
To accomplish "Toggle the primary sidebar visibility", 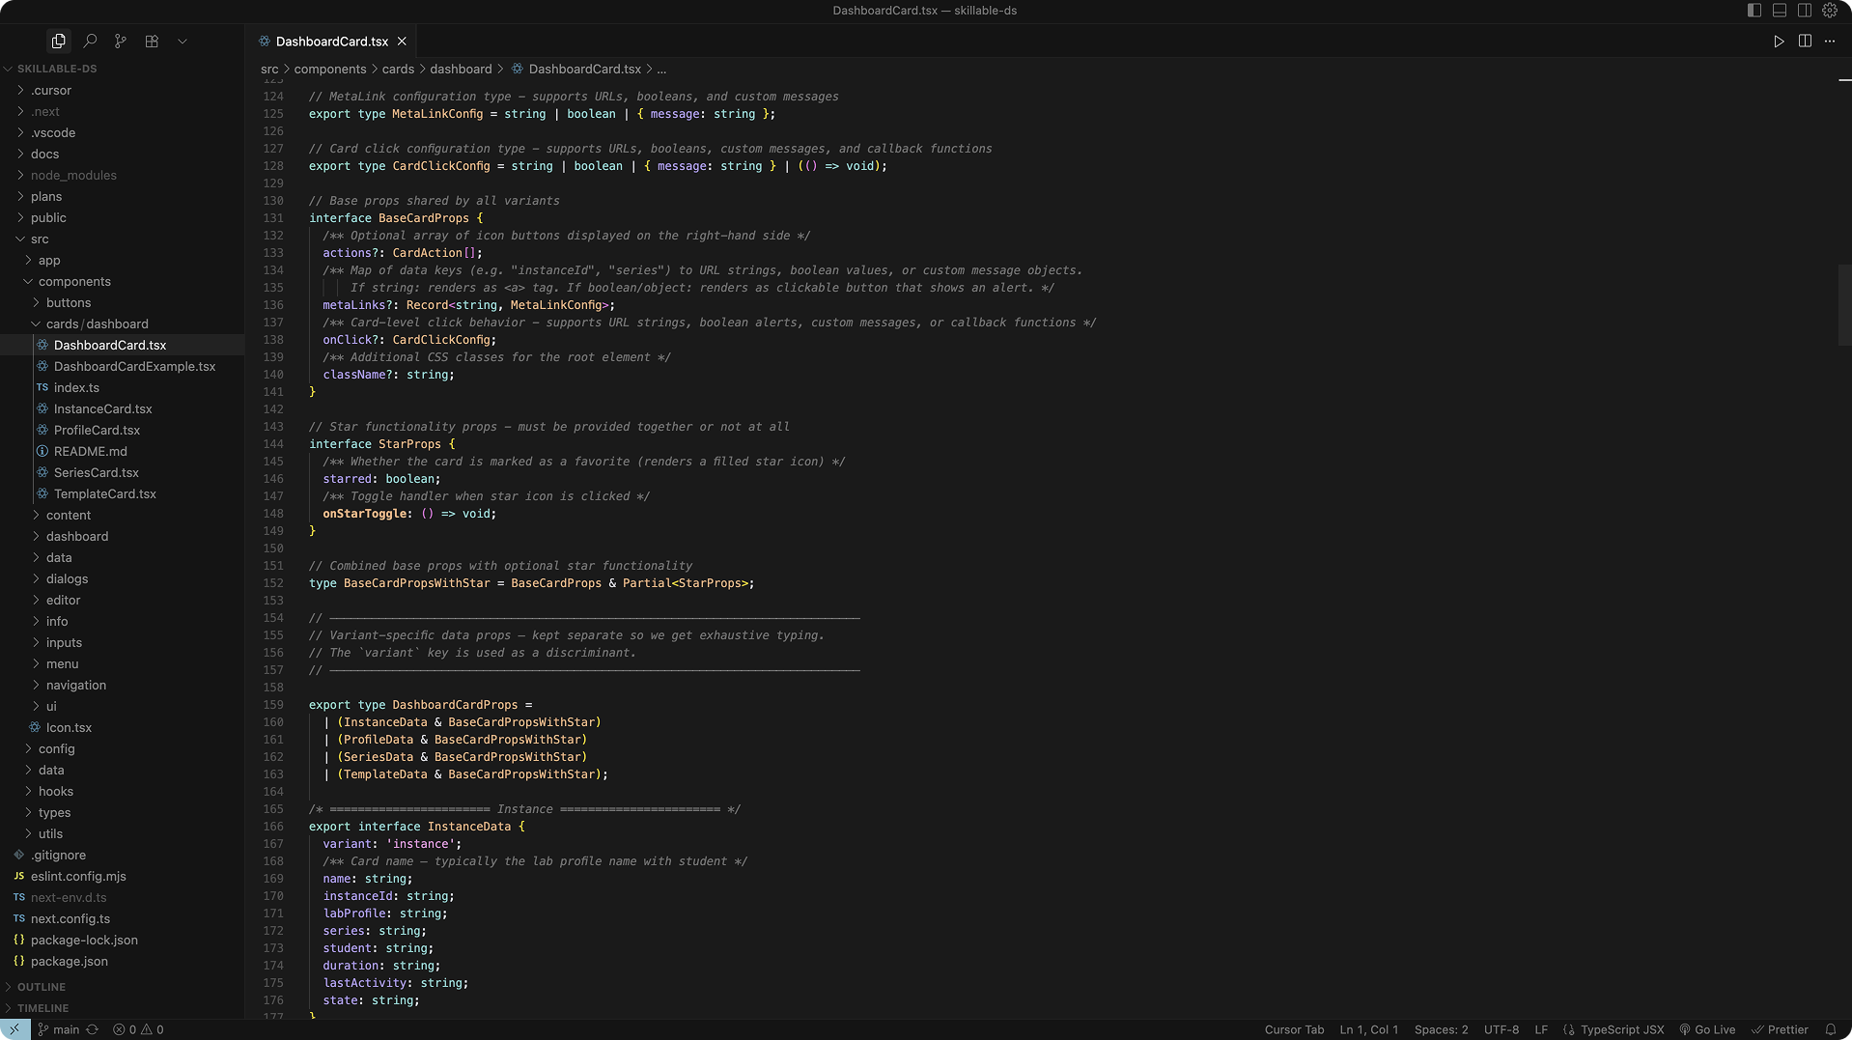I will point(1754,11).
